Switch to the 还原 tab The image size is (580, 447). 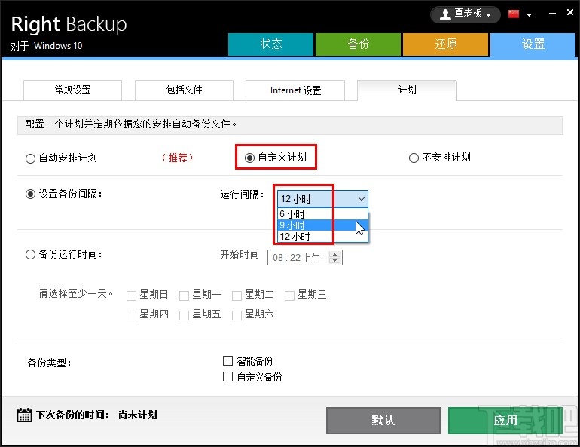coord(445,44)
